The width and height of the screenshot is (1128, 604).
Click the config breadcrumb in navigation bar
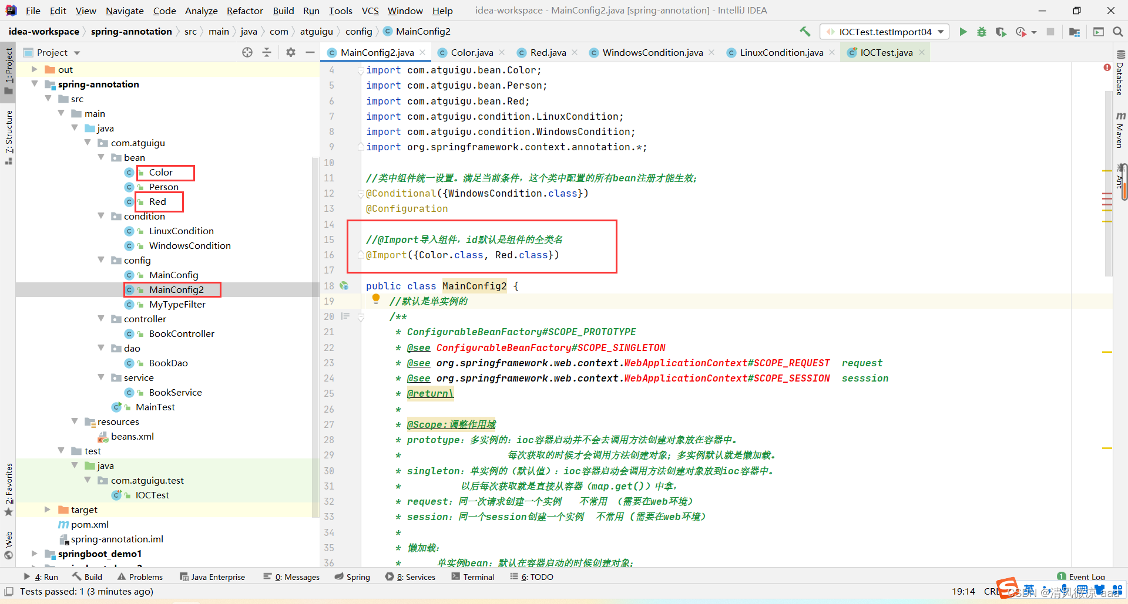point(358,32)
